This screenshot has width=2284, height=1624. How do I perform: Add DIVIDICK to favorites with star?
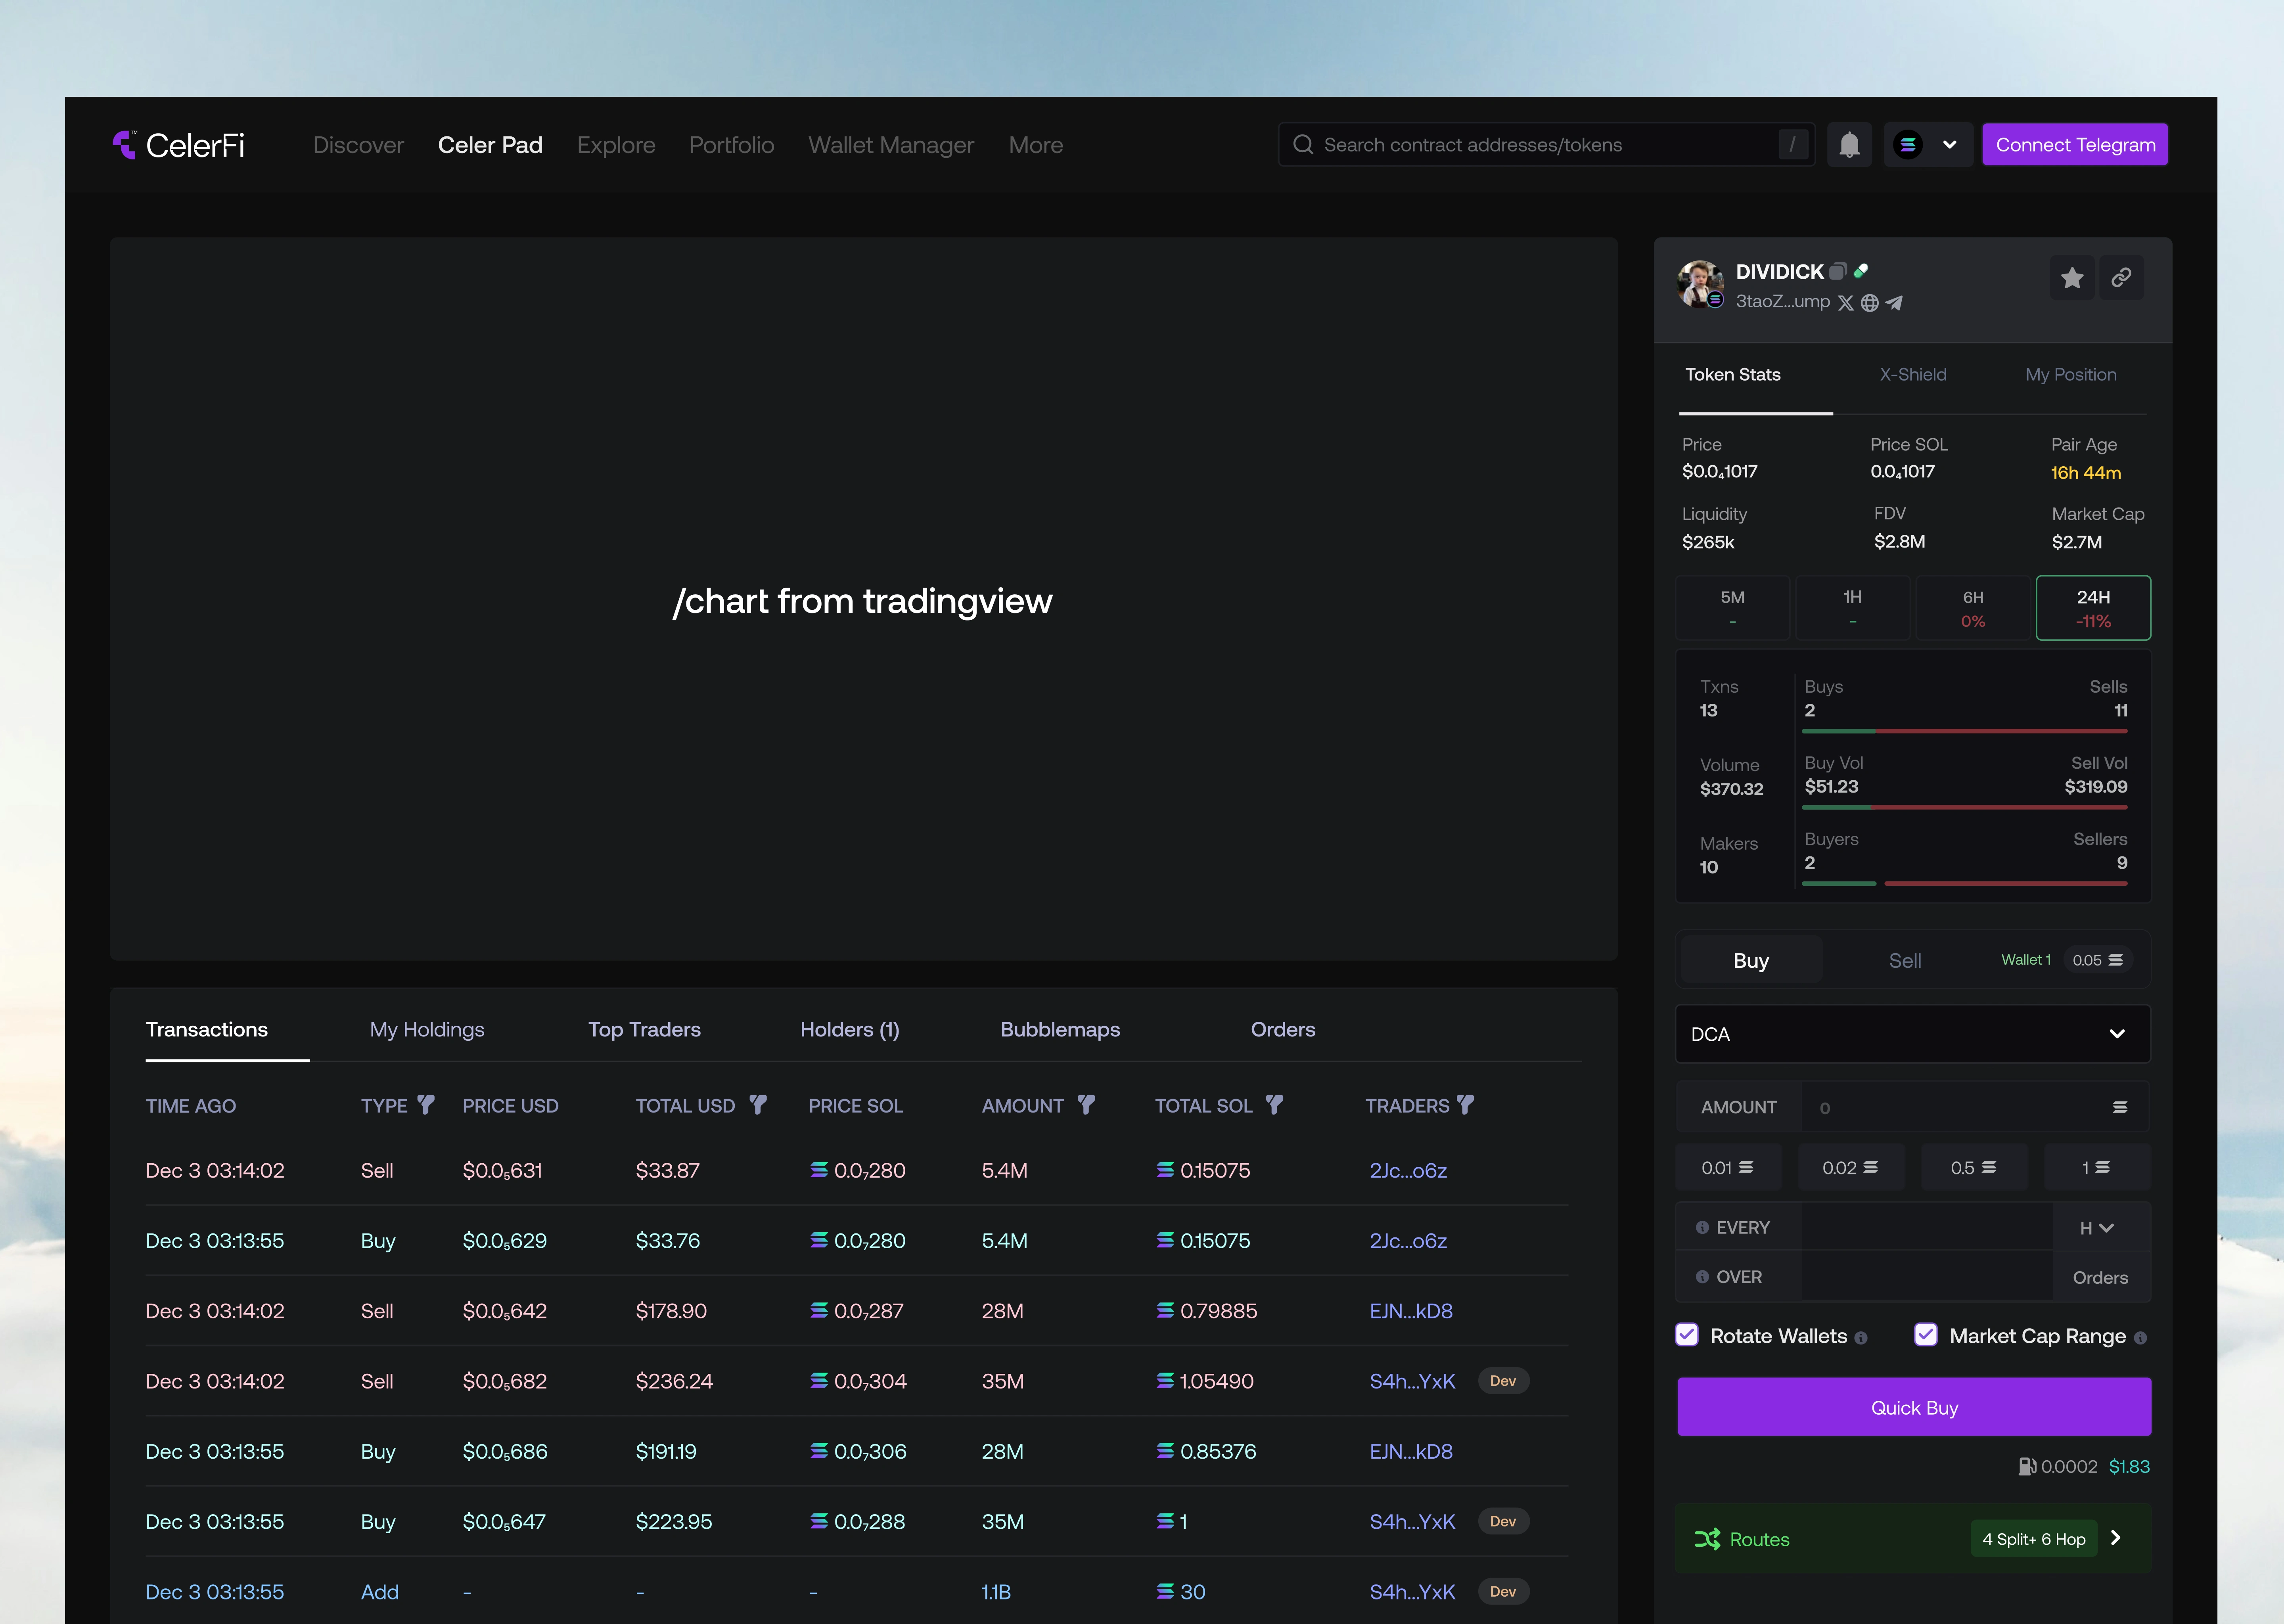click(x=2072, y=278)
